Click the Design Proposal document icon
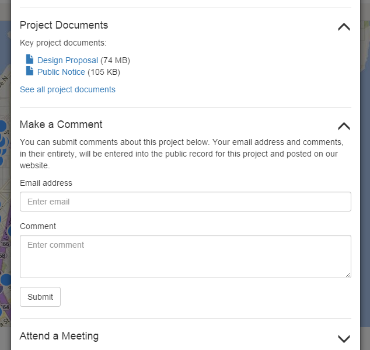 [30, 60]
